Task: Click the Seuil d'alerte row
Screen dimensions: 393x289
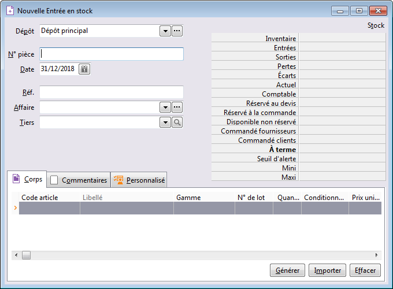Action: click(299, 158)
